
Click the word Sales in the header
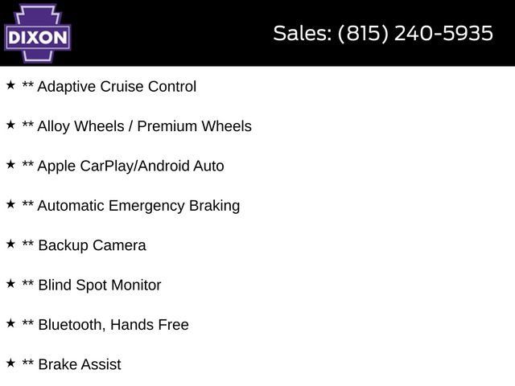303,34
